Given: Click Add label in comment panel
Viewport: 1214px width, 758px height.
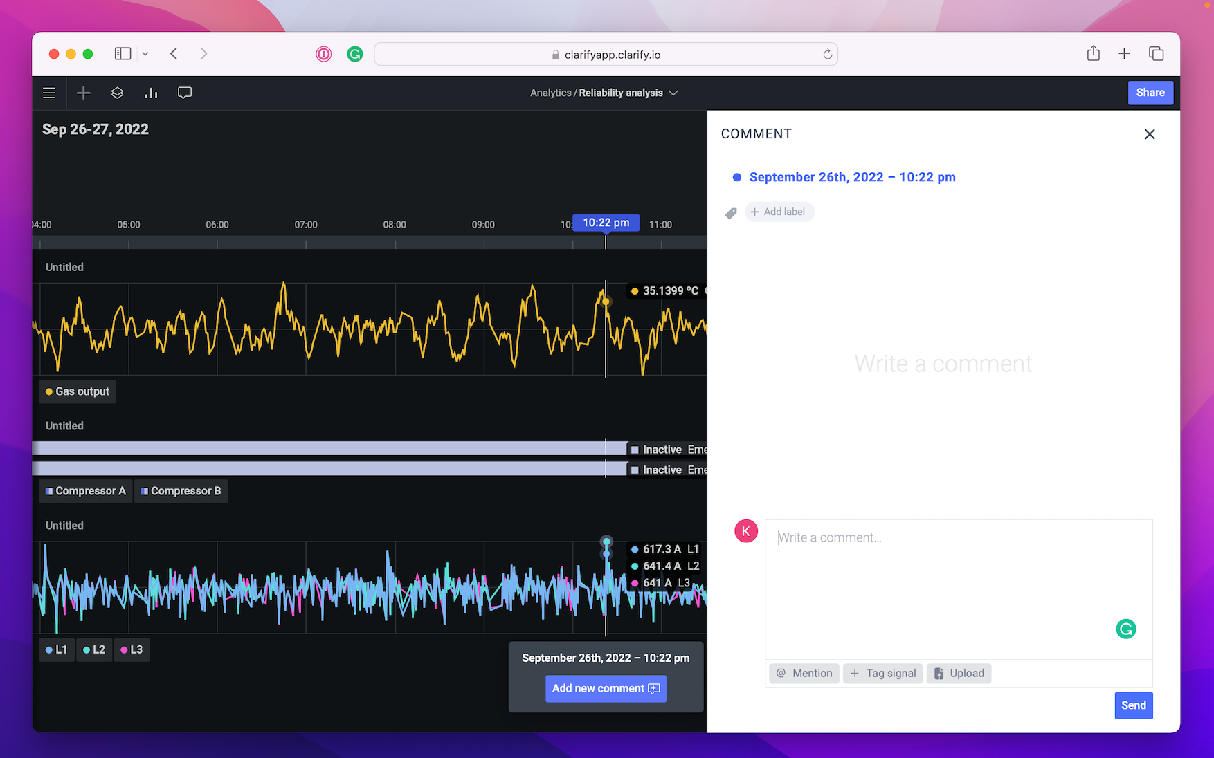Looking at the screenshot, I should pos(779,212).
